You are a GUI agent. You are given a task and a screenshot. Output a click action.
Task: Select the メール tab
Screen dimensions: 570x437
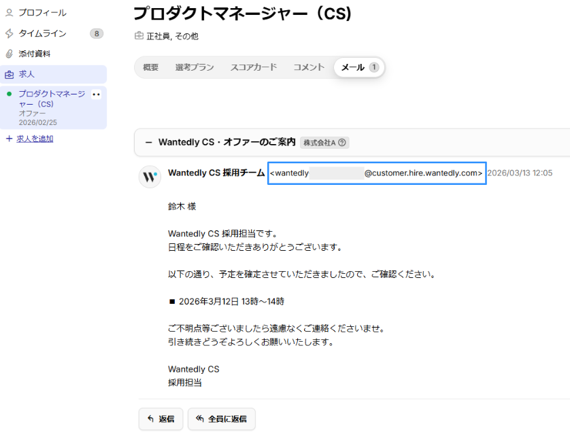pos(358,67)
